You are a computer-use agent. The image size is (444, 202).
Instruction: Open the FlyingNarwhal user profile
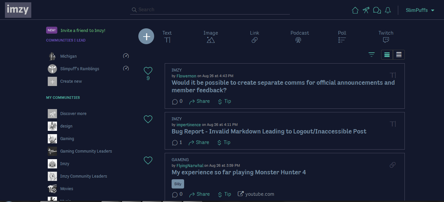[x=190, y=166]
